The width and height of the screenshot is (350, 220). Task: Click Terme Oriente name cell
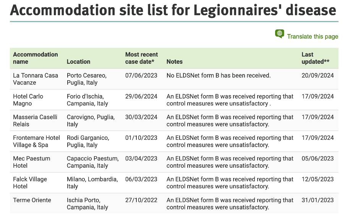(32, 200)
